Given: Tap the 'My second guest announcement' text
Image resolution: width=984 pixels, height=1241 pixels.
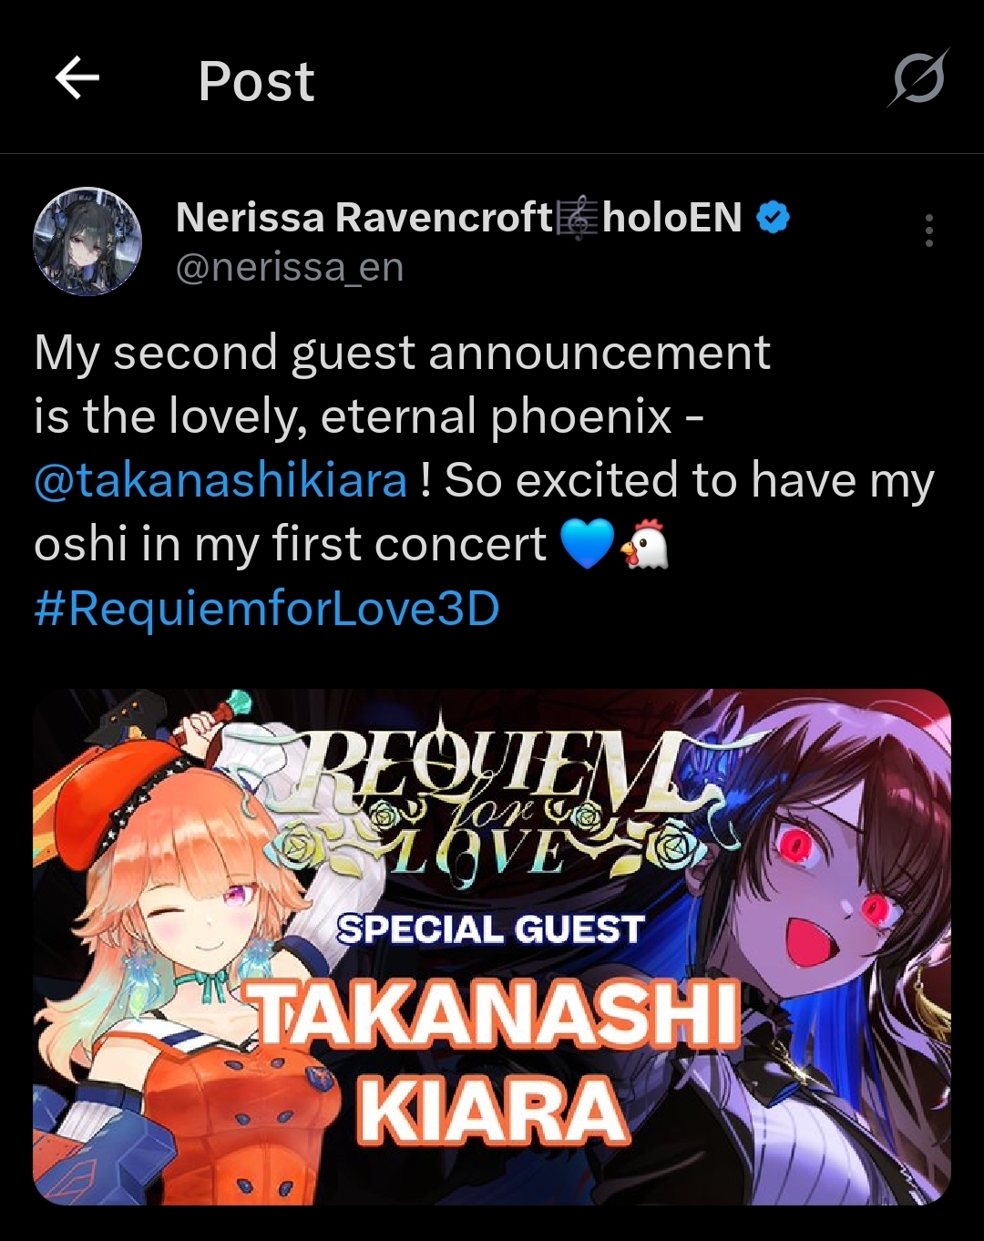Looking at the screenshot, I should [402, 353].
